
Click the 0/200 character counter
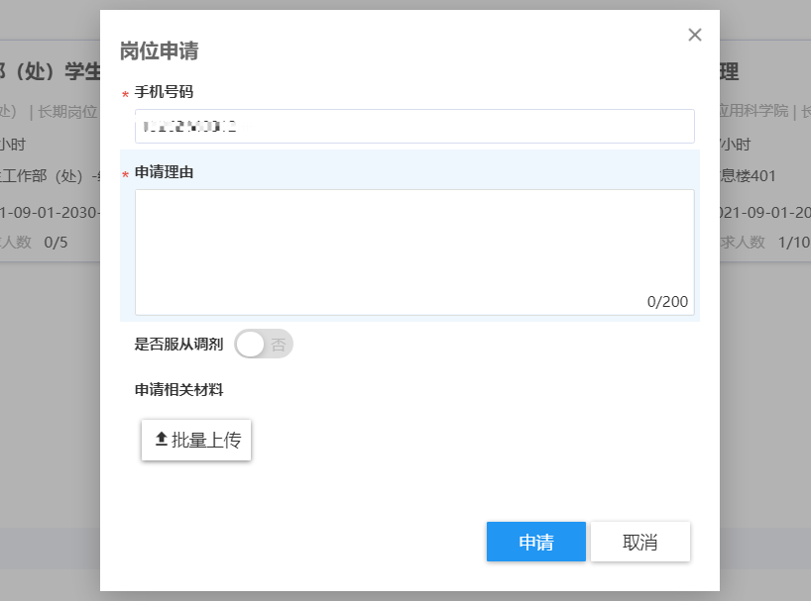[x=667, y=301]
